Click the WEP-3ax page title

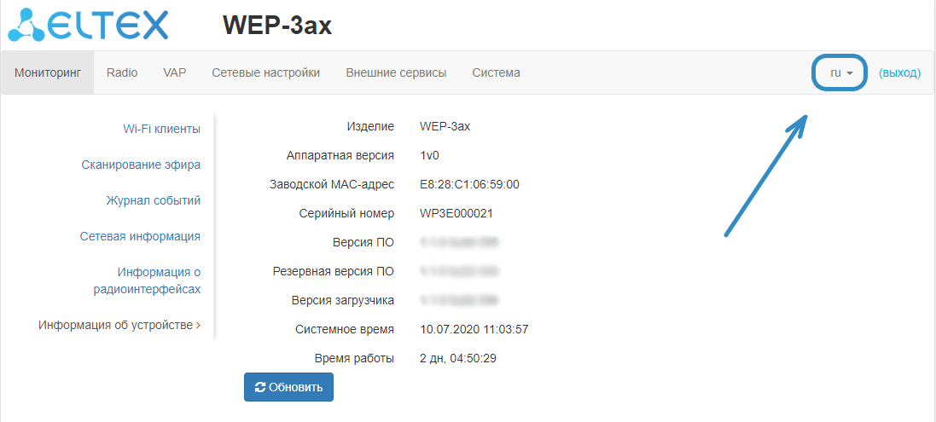[277, 26]
